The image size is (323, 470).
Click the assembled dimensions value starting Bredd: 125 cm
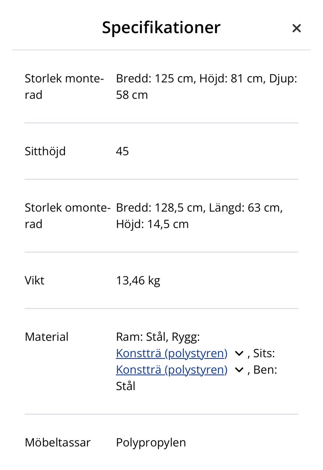click(206, 86)
